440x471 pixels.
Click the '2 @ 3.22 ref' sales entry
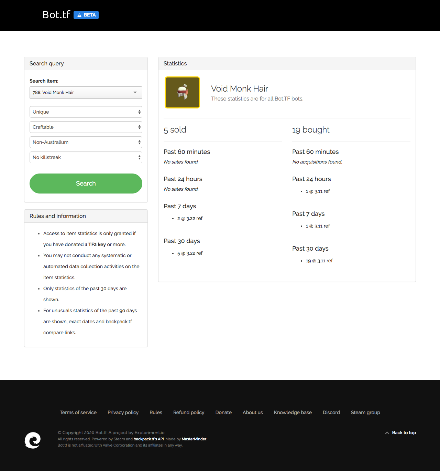pyautogui.click(x=190, y=218)
